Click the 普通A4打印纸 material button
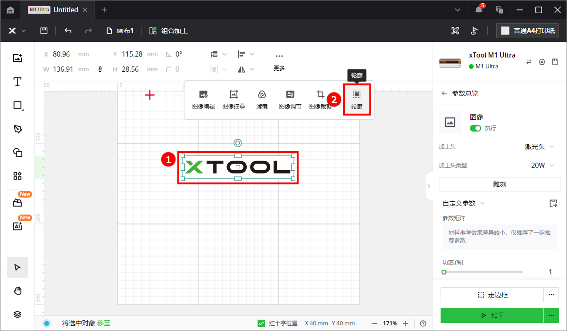The image size is (567, 331). click(x=527, y=31)
